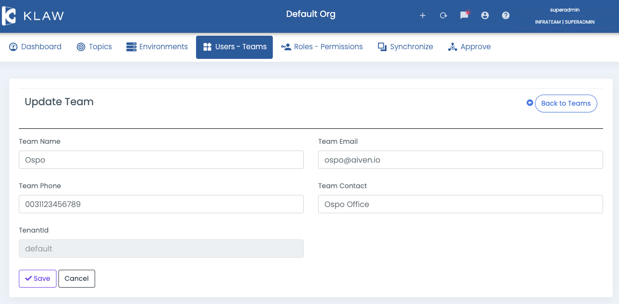Screen dimensions: 619x304
Task: Click the help question mark icon
Action: click(506, 15)
